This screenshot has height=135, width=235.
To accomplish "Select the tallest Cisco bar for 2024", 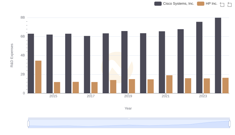I will [x=218, y=55].
